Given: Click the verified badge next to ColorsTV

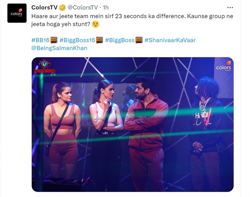Looking at the screenshot, I should point(62,7).
